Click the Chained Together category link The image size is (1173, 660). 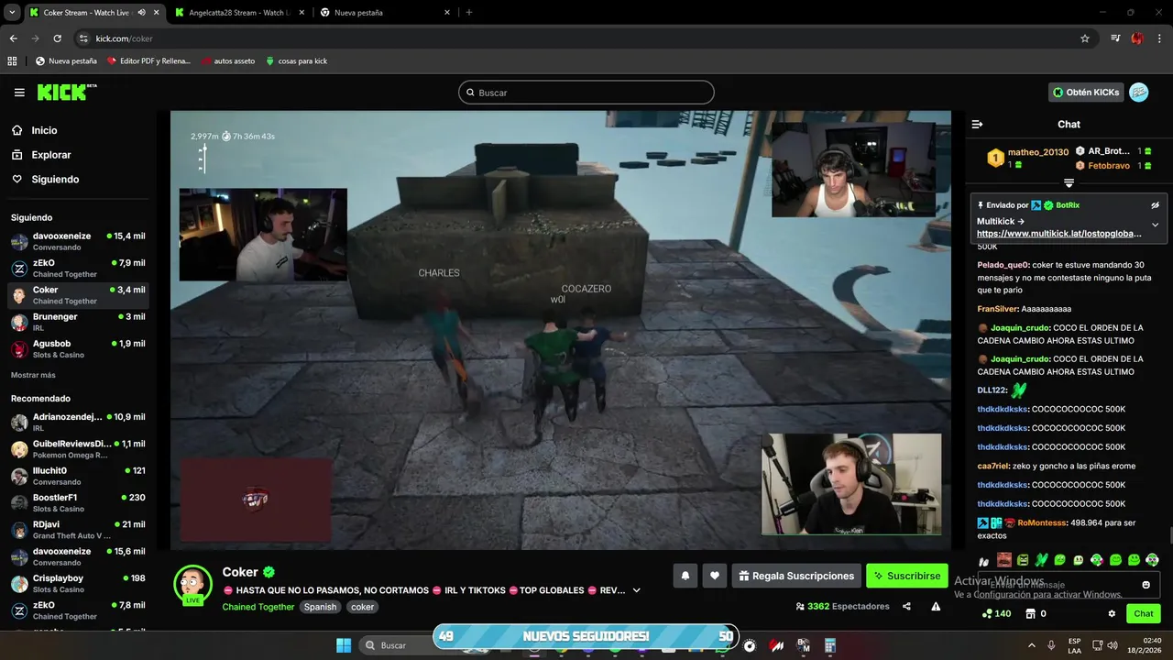point(258,607)
